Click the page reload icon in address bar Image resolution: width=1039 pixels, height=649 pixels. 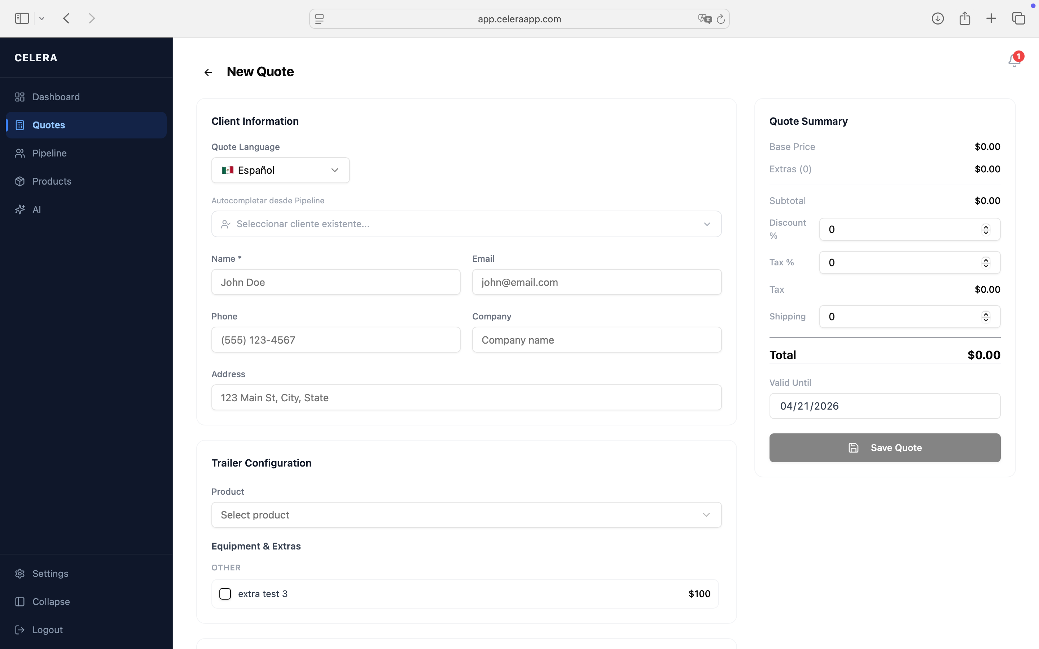coord(721,19)
